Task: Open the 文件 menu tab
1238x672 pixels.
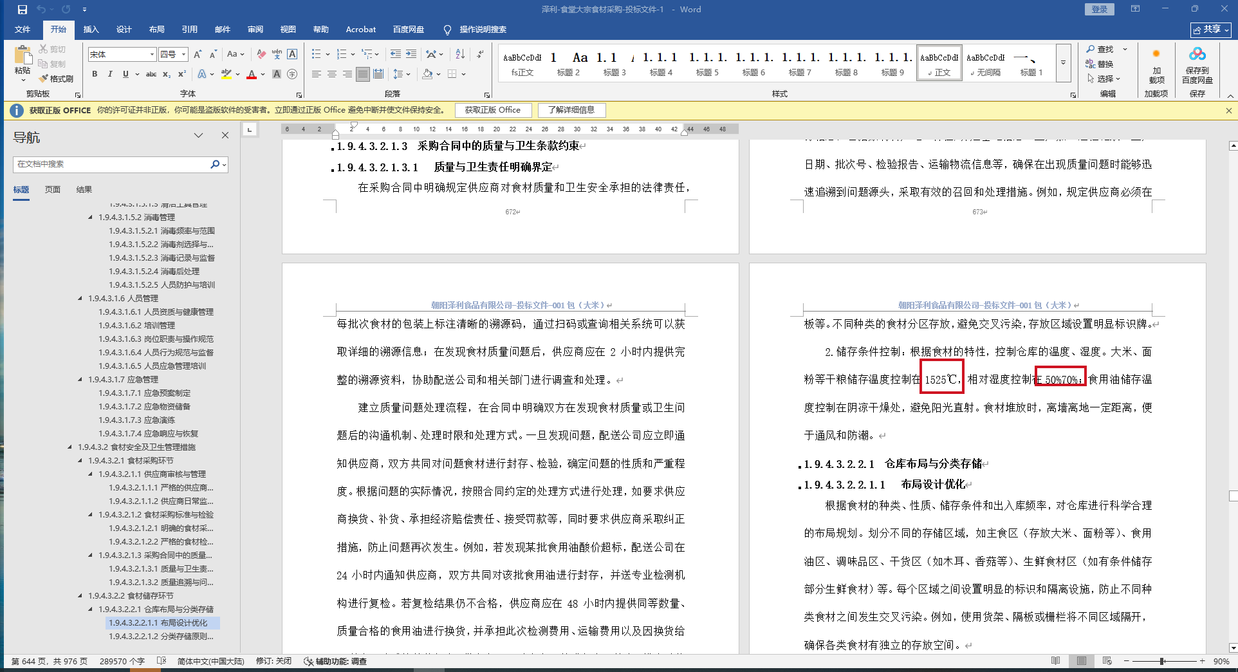Action: point(23,29)
